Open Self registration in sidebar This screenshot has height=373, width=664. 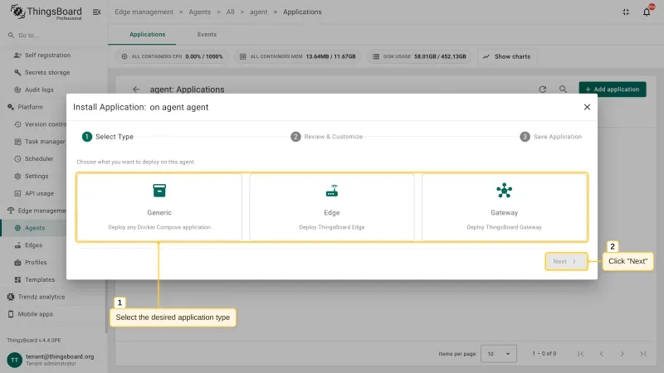point(47,55)
